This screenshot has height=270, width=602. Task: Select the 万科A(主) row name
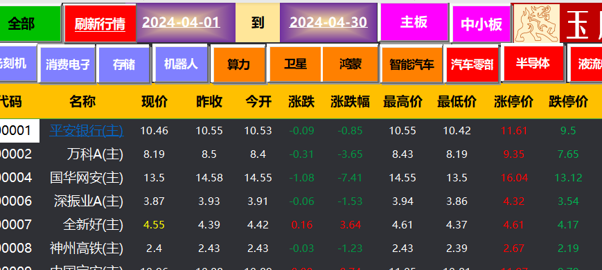(95, 154)
